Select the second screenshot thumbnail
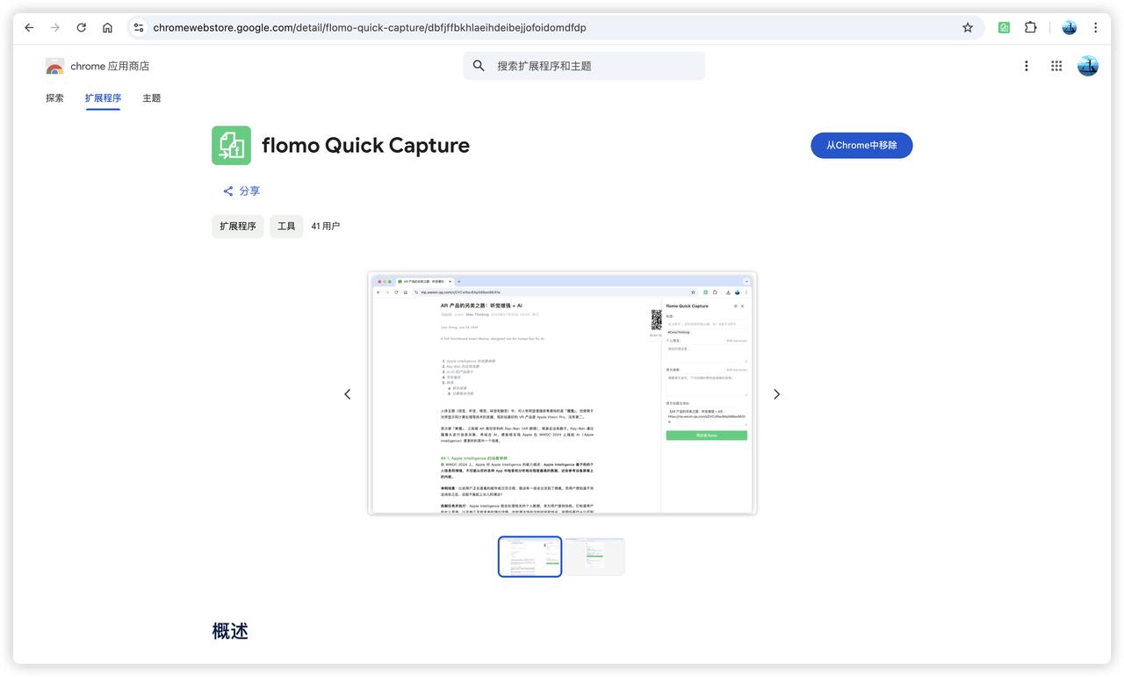 click(594, 557)
